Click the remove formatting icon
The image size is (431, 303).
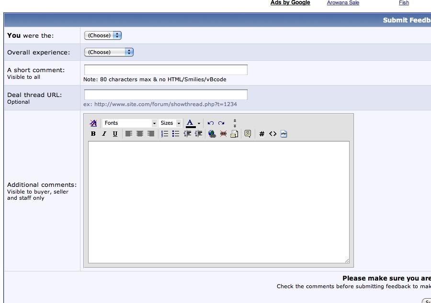pyautogui.click(x=93, y=123)
